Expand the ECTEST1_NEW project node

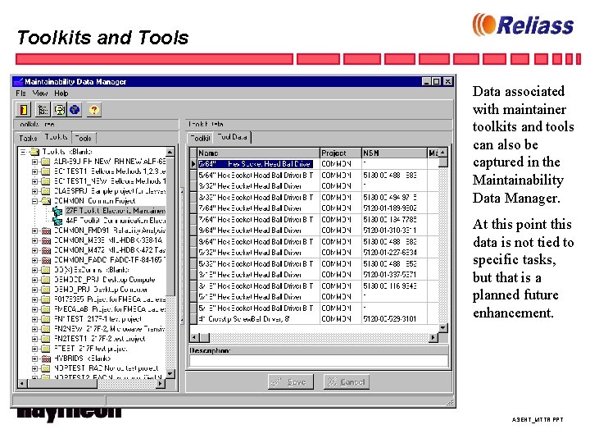(x=34, y=181)
